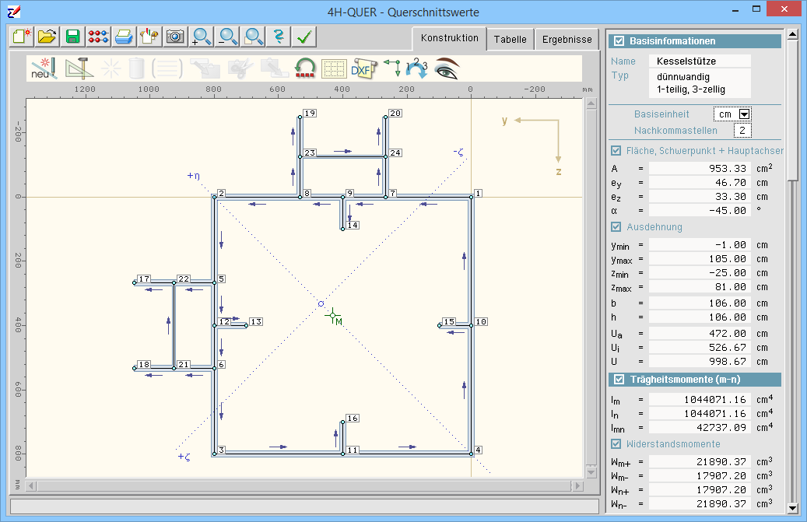The image size is (807, 522).
Task: Click the eye visibility icon in toolbar
Action: click(447, 68)
